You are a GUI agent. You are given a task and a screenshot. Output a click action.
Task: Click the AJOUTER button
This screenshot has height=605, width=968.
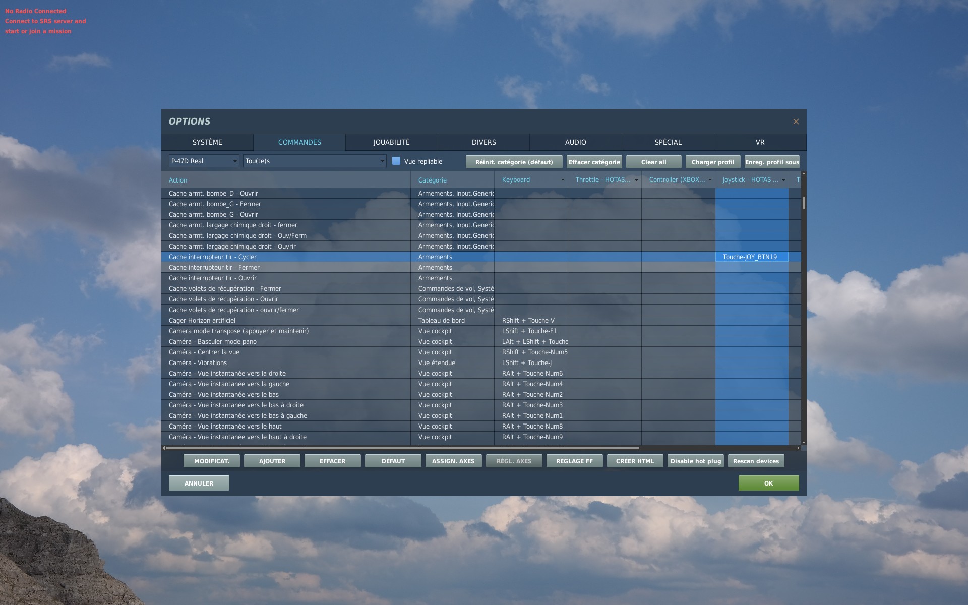pos(272,461)
